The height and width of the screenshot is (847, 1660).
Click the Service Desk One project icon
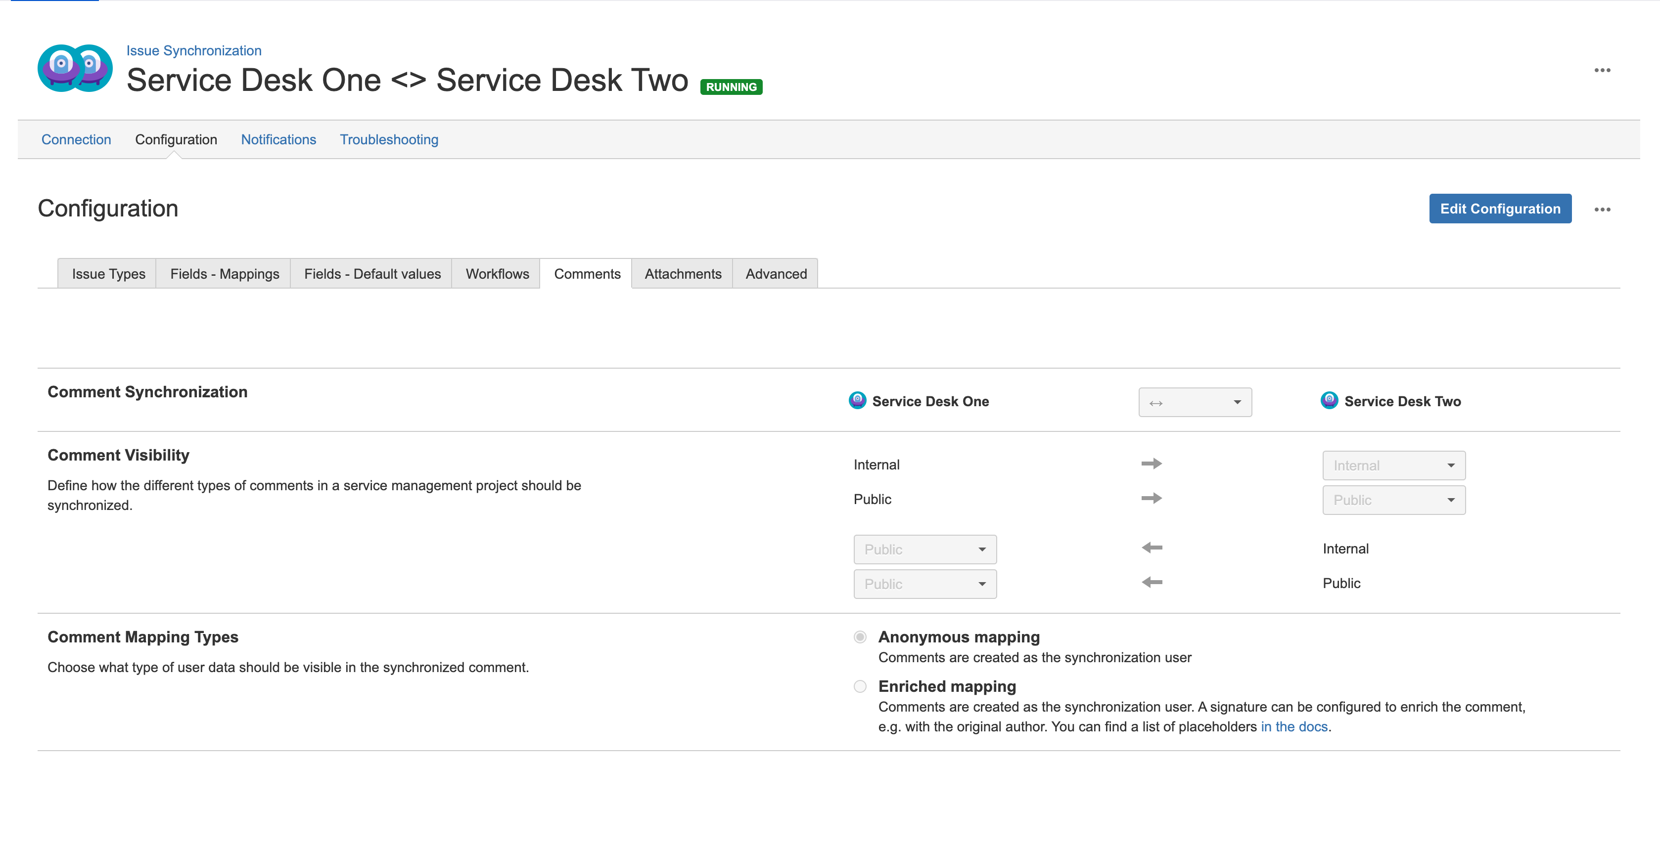857,401
